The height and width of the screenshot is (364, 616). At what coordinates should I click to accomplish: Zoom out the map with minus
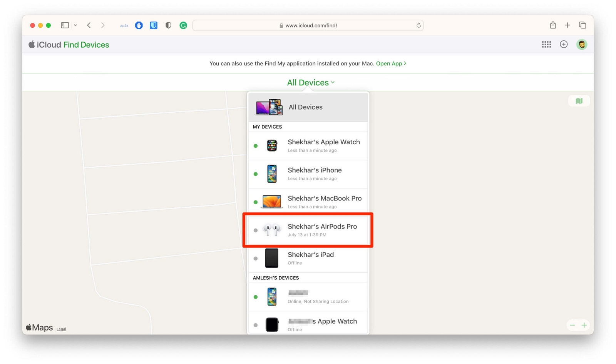572,326
